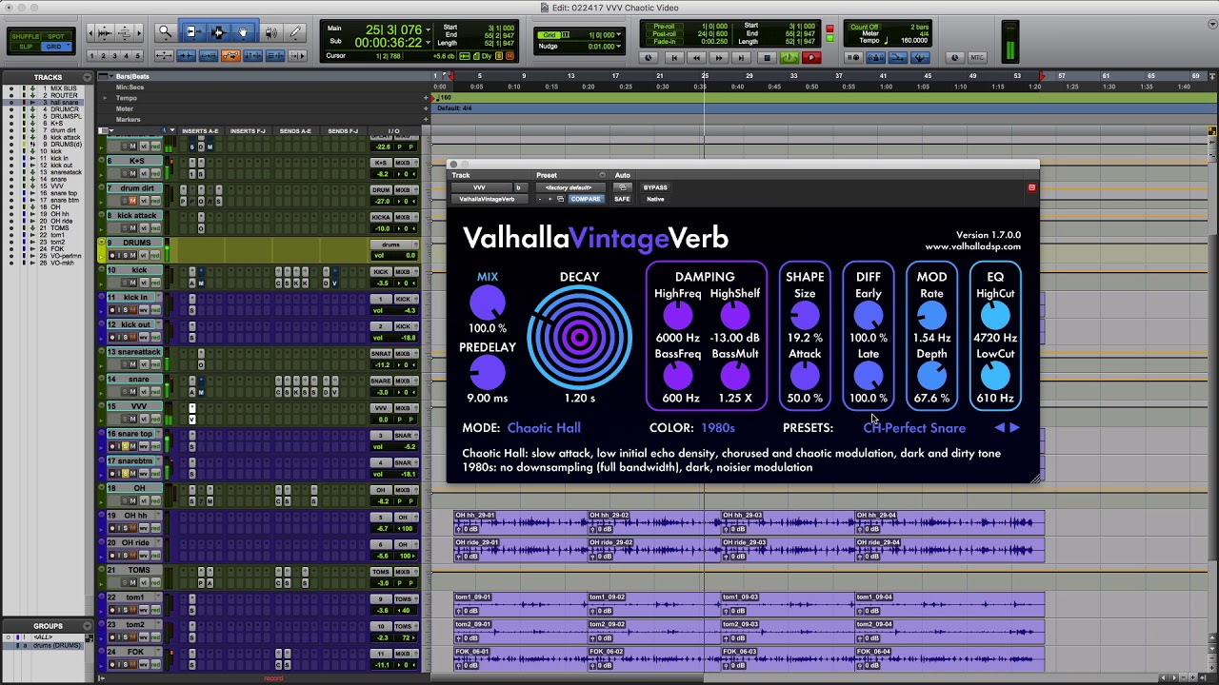
Task: Open the Main counter format dropdown arrow
Action: 428,31
